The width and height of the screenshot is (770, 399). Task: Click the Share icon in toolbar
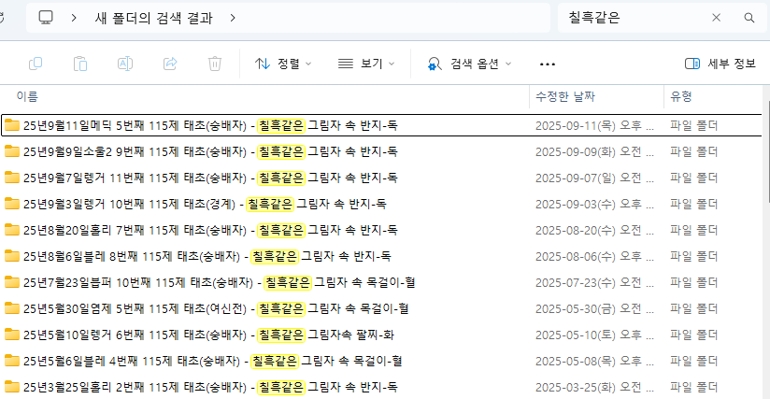pyautogui.click(x=170, y=64)
